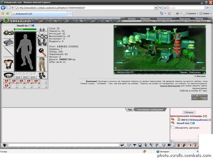Switch to the Системные сообщения tab
This screenshot has height=159, width=213.
pos(150,110)
